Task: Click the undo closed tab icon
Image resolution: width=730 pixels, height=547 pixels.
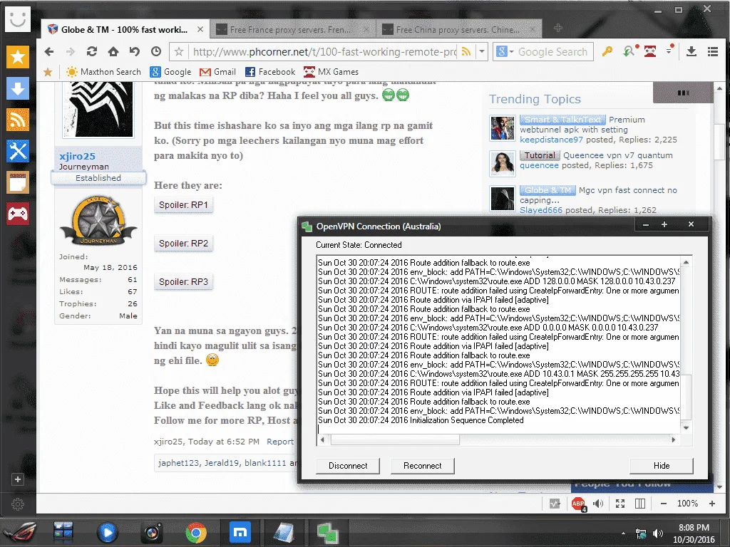Action: point(135,51)
